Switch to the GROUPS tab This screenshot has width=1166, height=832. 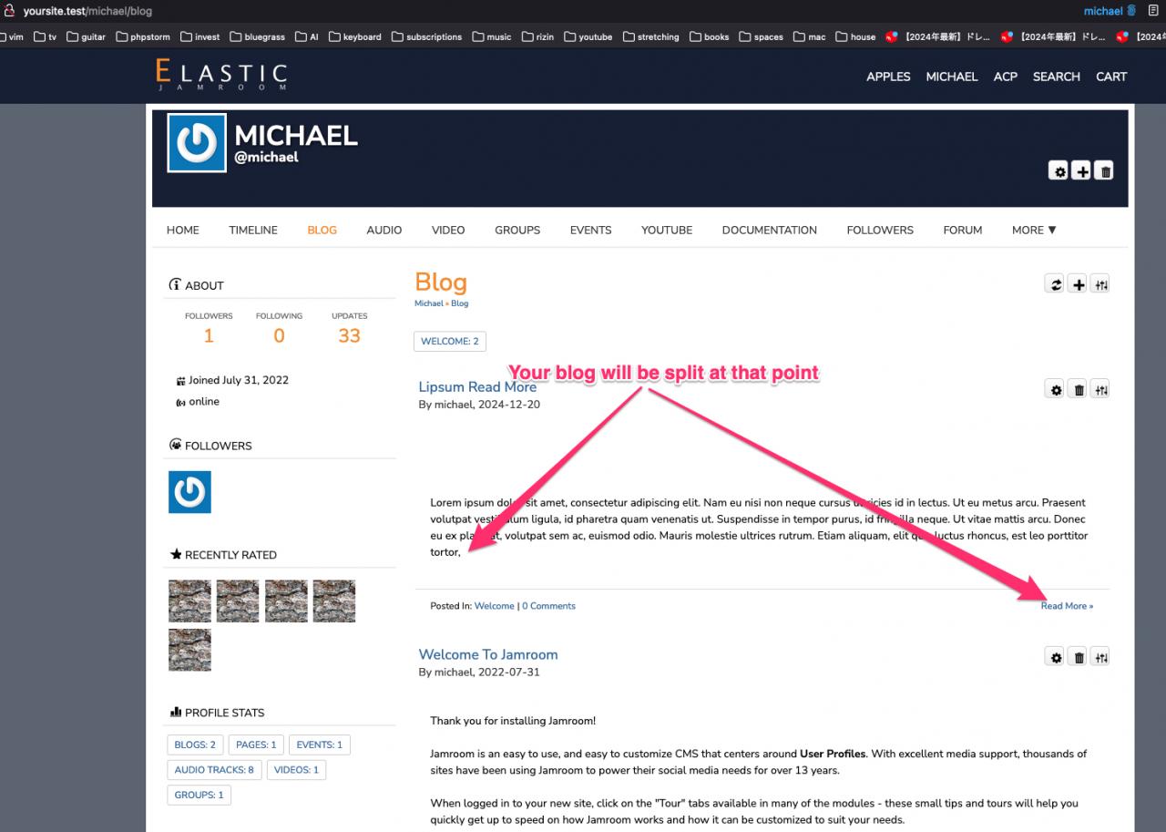517,230
